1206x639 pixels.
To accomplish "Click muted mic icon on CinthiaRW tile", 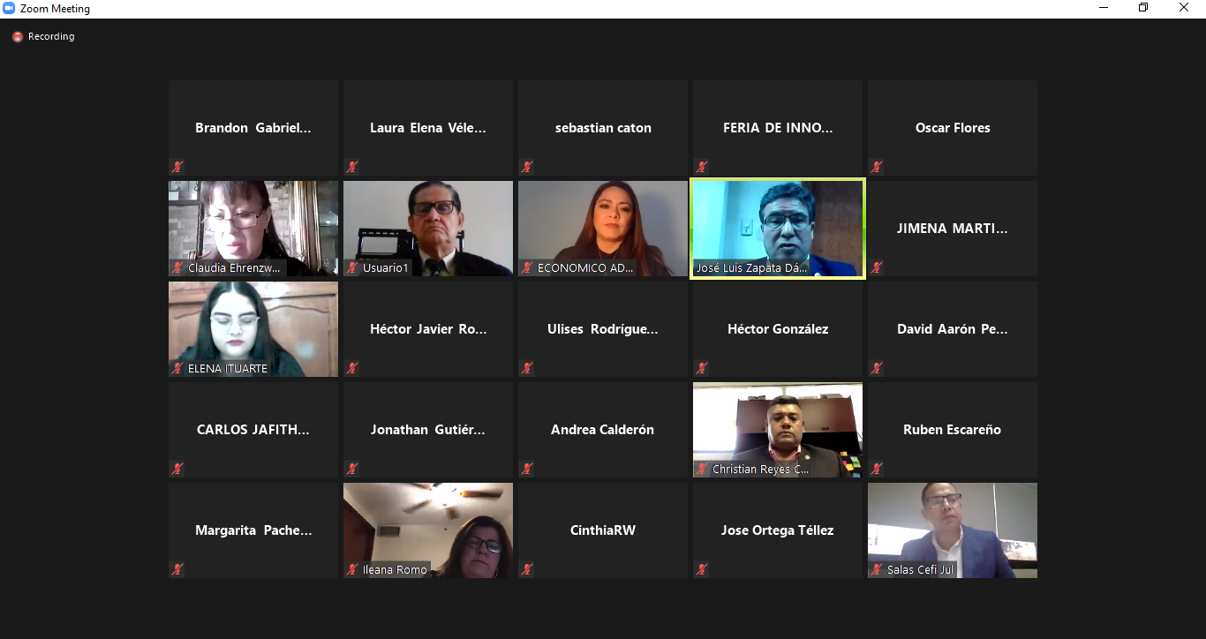I will [527, 569].
